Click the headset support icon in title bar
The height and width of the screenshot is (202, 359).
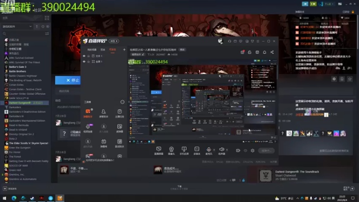click(x=229, y=41)
